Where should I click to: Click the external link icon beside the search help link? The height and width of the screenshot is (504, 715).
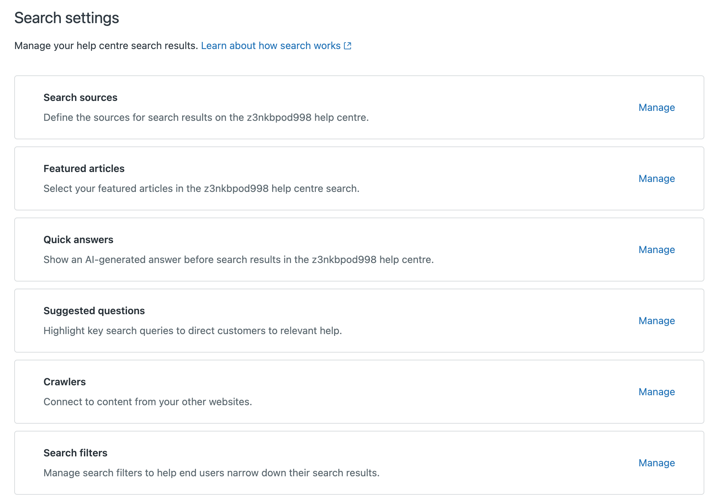coord(348,46)
